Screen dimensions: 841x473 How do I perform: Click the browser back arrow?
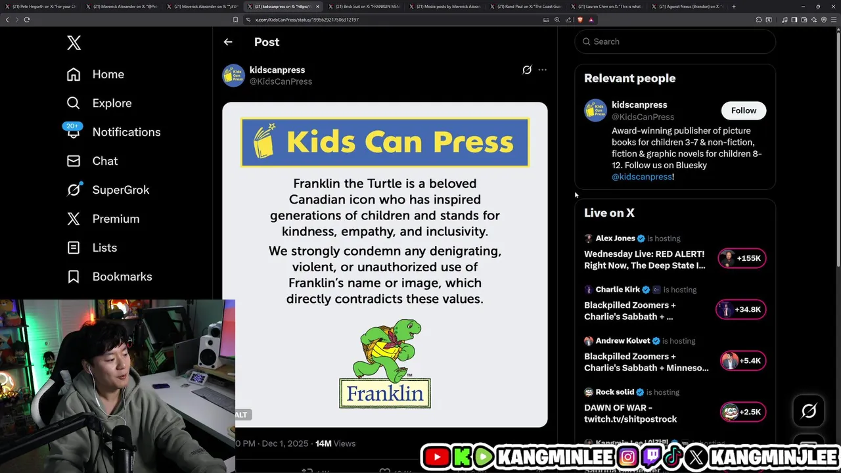[x=7, y=20]
